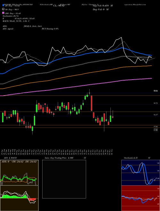This screenshot has height=211, width=160.
Task: Click the white 50 Day legend swatch
Action: 4,9
